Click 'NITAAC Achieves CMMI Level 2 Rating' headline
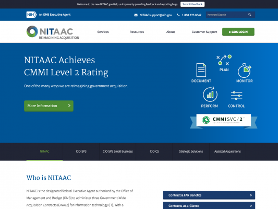278x209 pixels. click(x=66, y=66)
